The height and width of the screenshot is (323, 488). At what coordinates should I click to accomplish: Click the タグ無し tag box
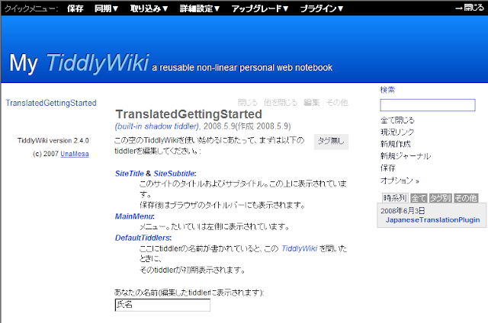click(331, 142)
